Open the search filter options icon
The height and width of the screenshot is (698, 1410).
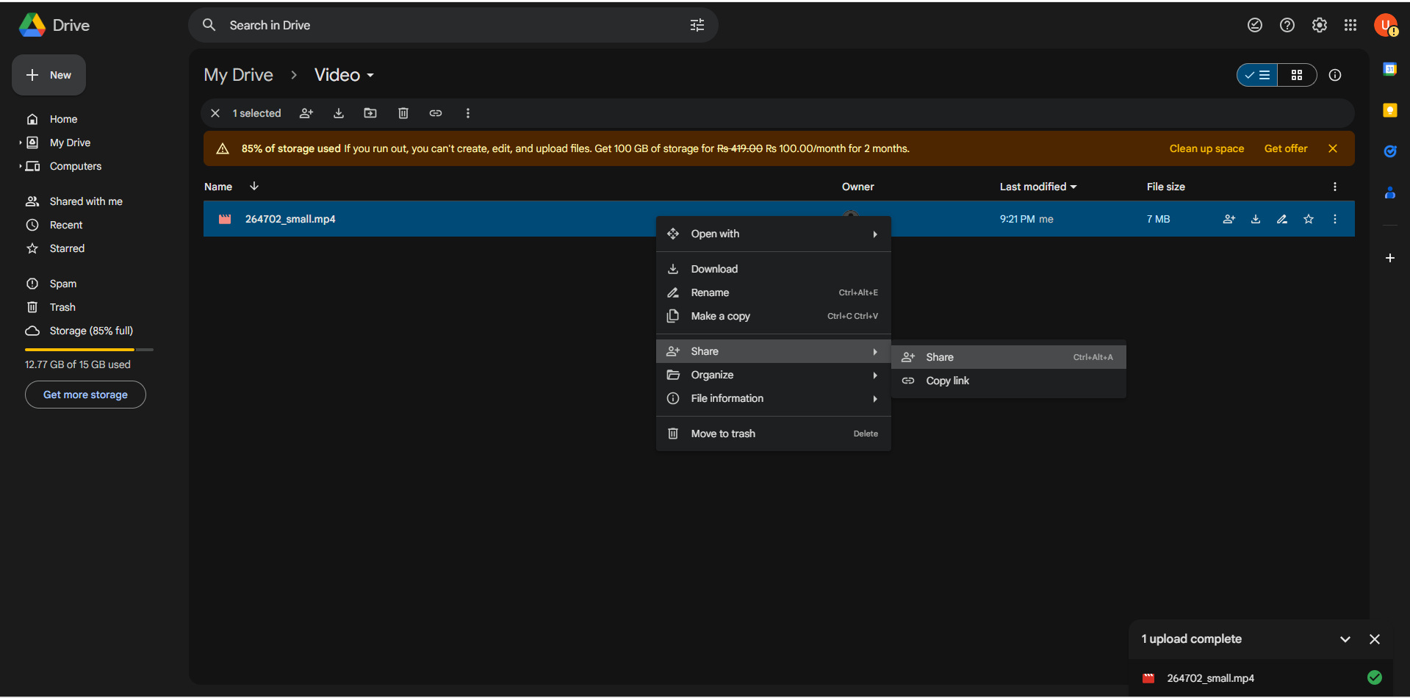click(697, 25)
